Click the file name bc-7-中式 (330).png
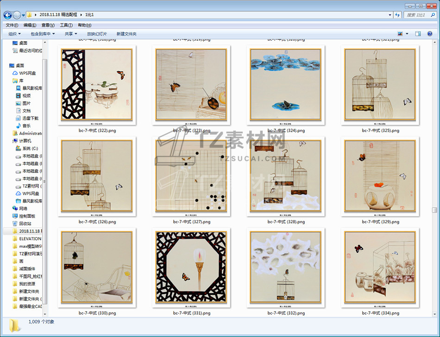The width and height of the screenshot is (440, 337). [97, 313]
